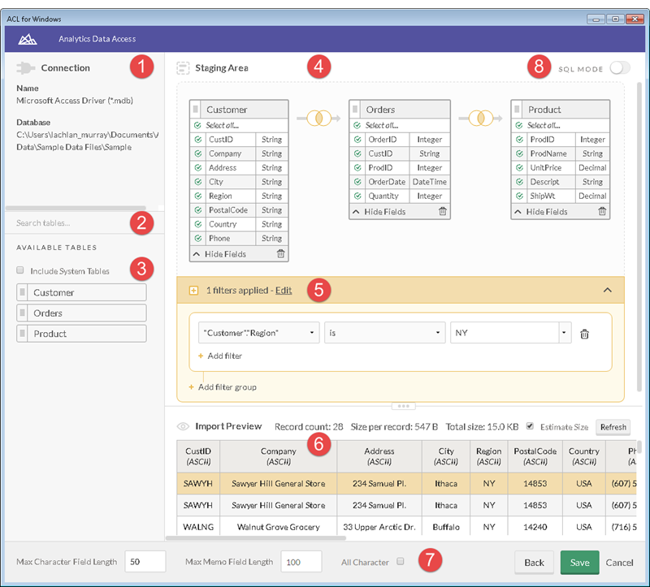The height and width of the screenshot is (587, 650).
Task: Click the trash icon on the Product table
Action: [602, 211]
